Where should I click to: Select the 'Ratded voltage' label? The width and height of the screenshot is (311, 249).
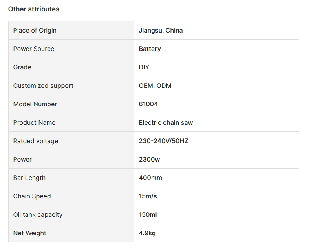point(36,141)
